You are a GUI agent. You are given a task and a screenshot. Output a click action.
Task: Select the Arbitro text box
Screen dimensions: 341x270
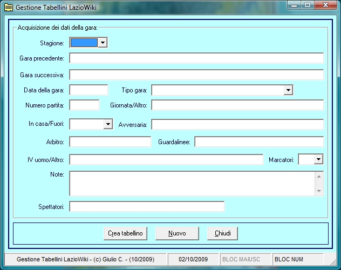tap(110, 142)
